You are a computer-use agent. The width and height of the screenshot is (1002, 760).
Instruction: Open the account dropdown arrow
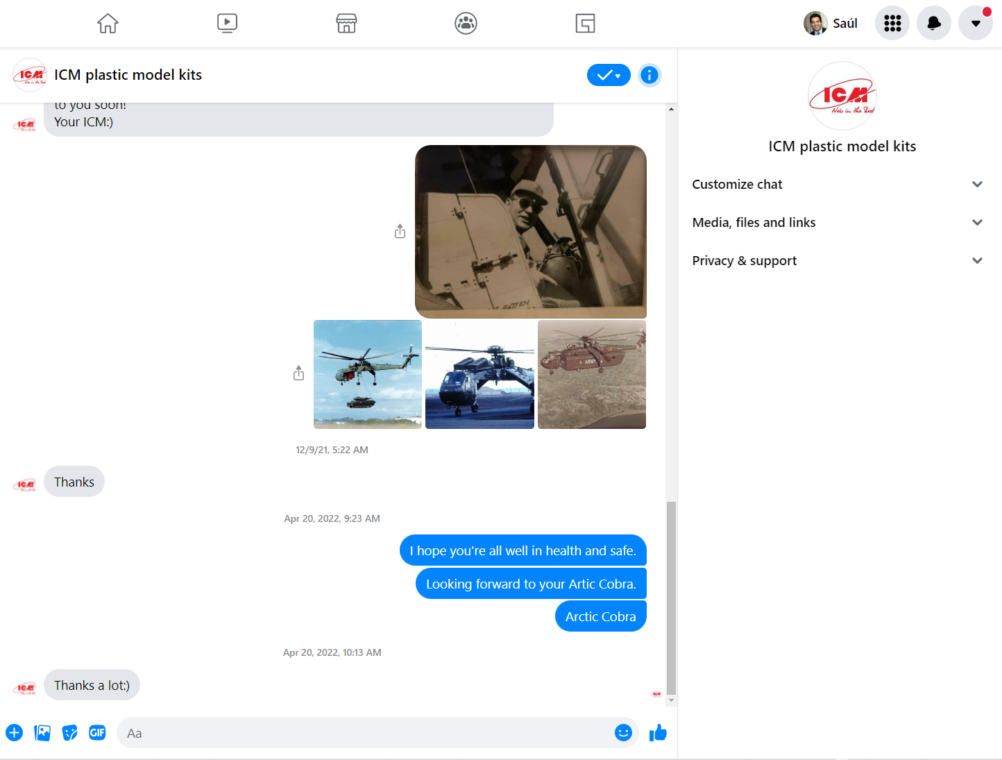pos(975,24)
